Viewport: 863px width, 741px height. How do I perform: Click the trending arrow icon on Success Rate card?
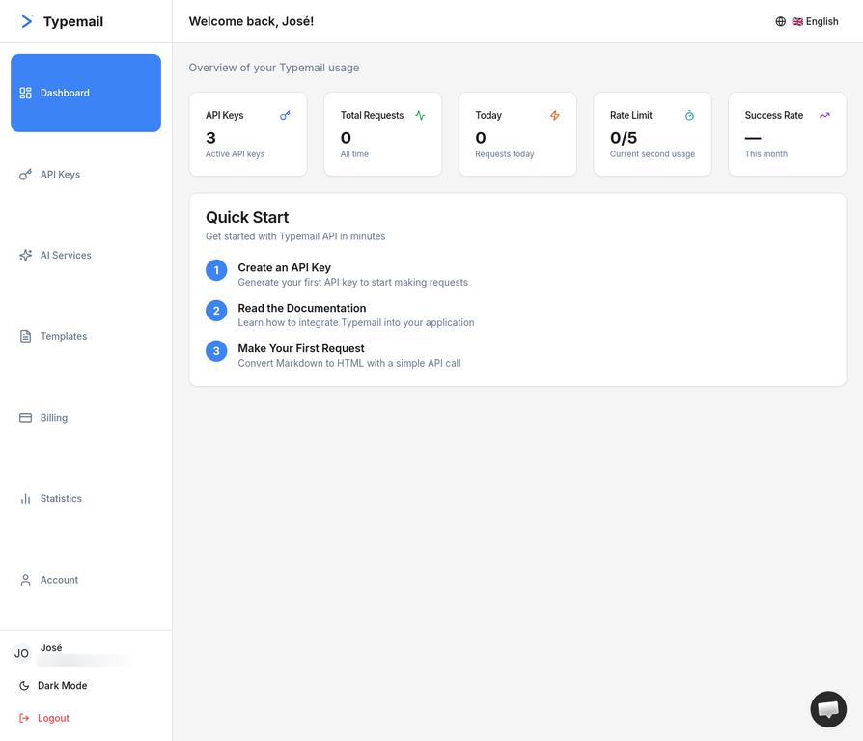click(823, 114)
